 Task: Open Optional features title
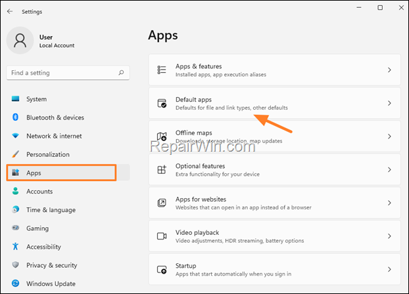[x=200, y=166]
